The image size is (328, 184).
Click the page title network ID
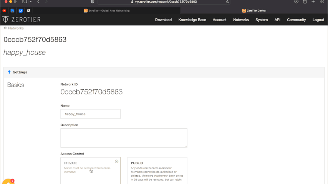[35, 39]
